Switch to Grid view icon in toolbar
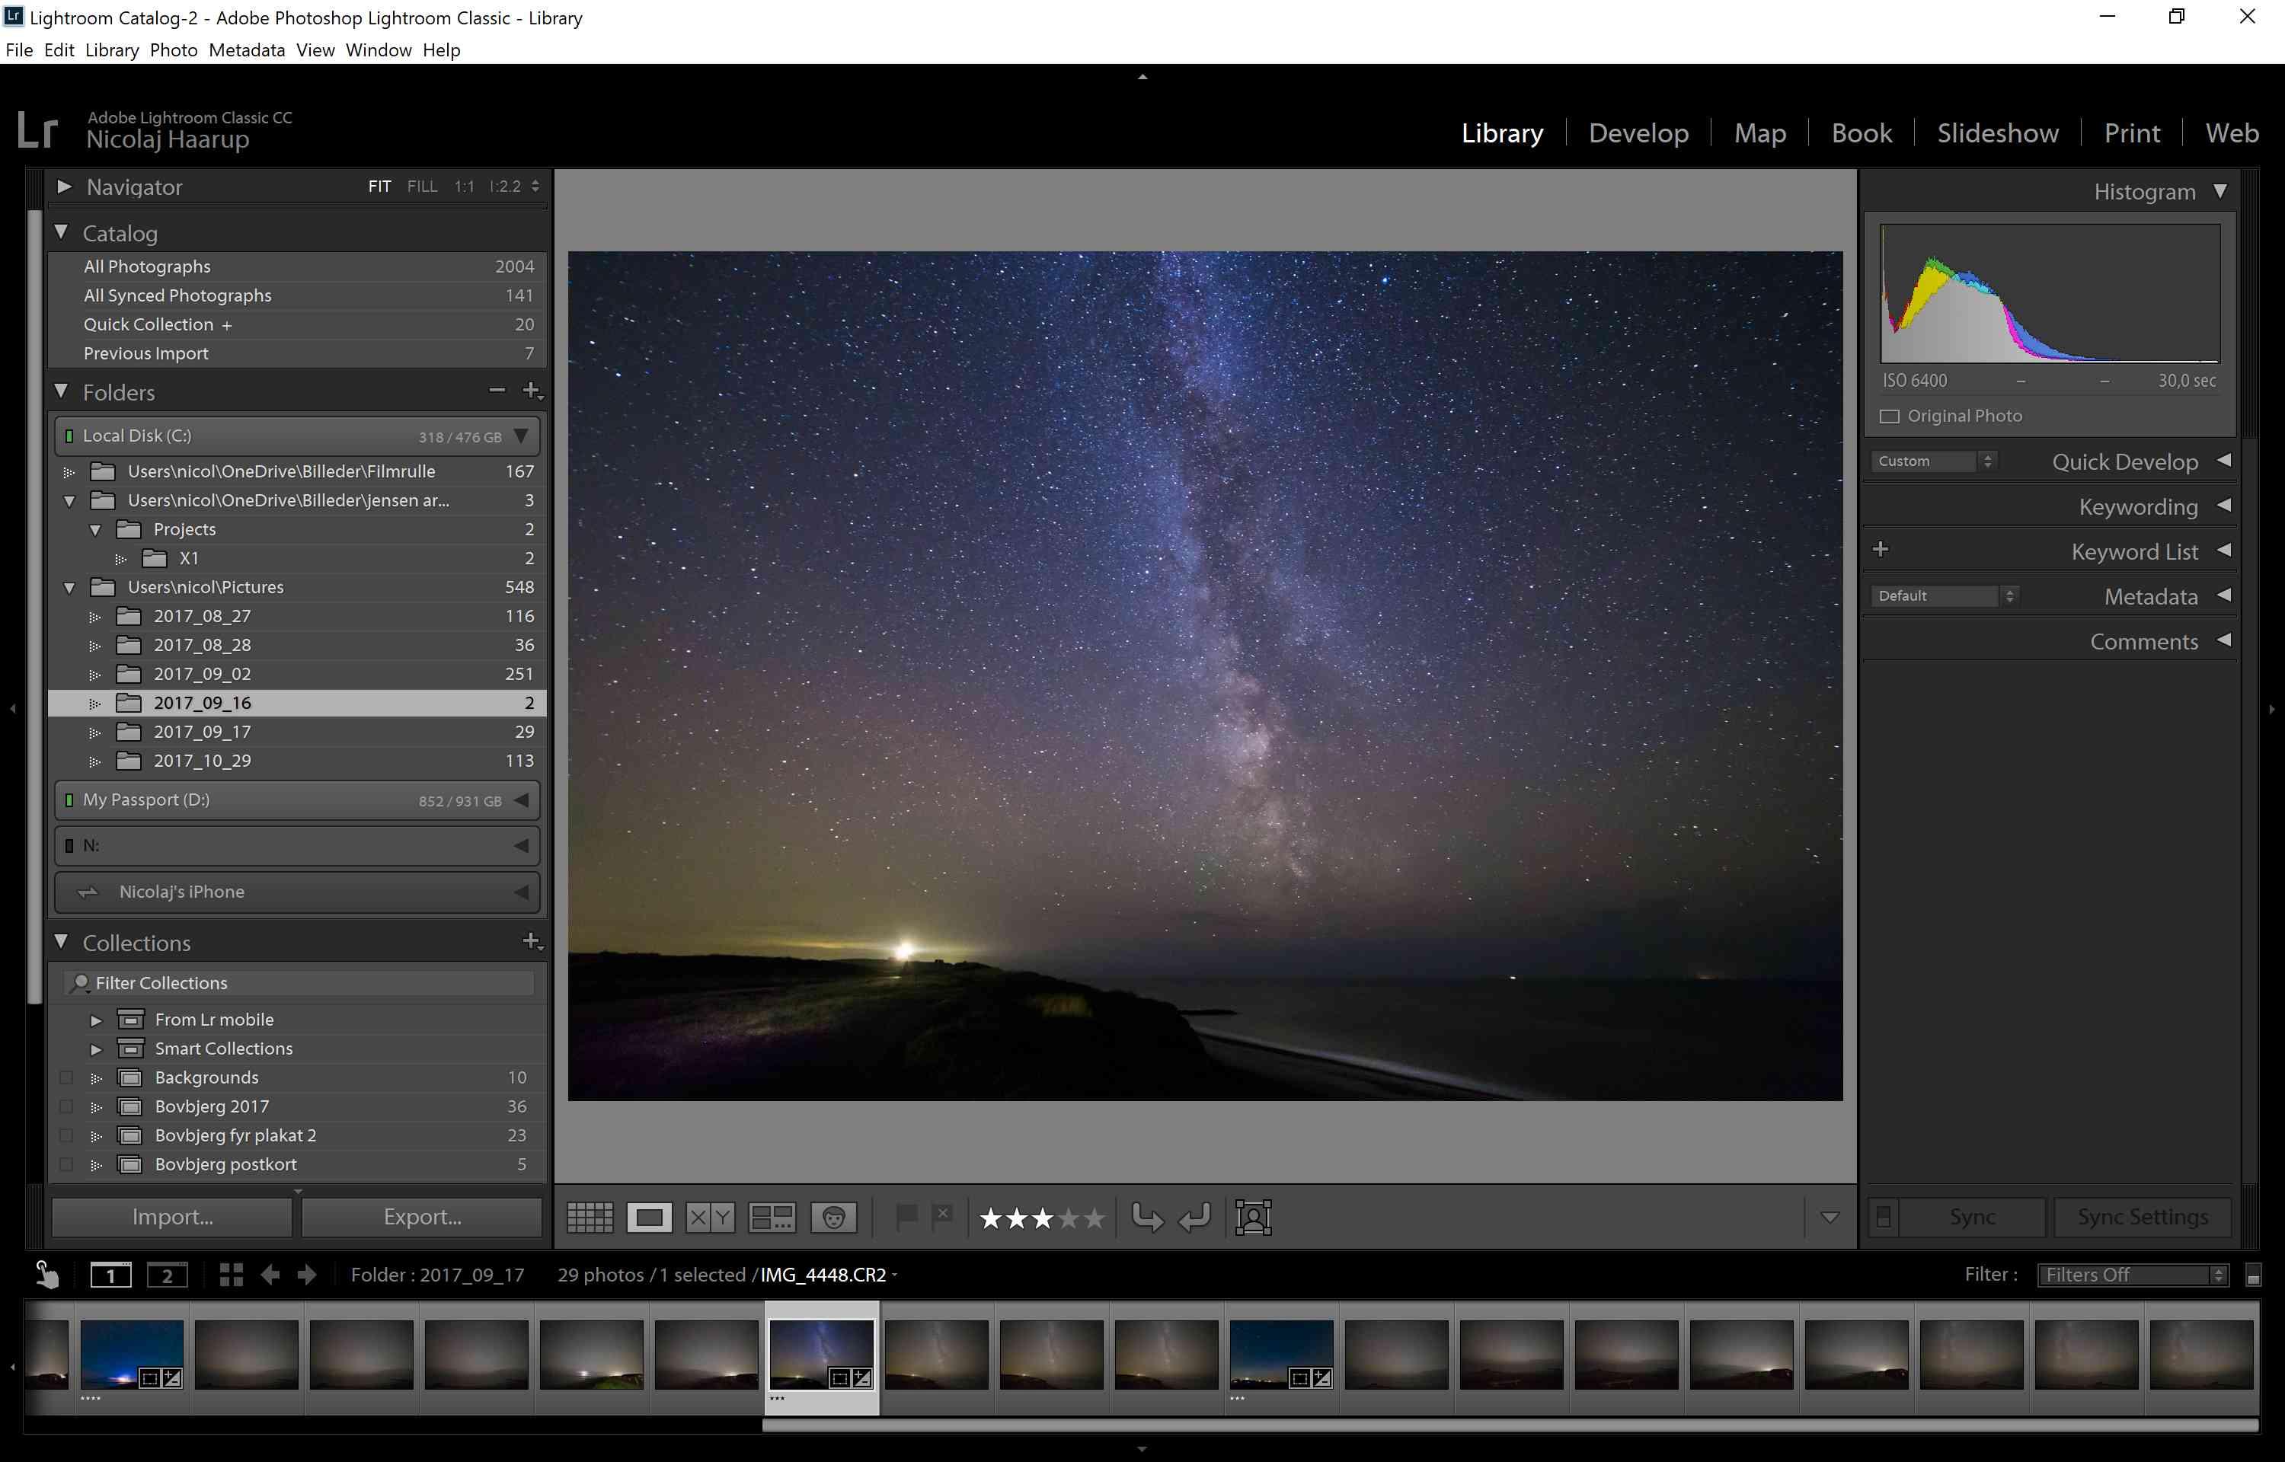Screen dimensions: 2285x1462 click(x=590, y=1217)
